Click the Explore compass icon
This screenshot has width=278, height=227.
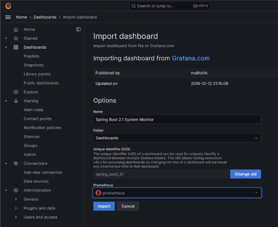click(16, 92)
